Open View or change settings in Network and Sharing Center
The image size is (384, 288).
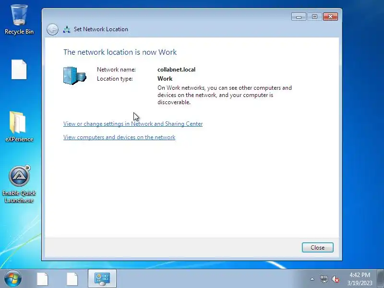(133, 124)
